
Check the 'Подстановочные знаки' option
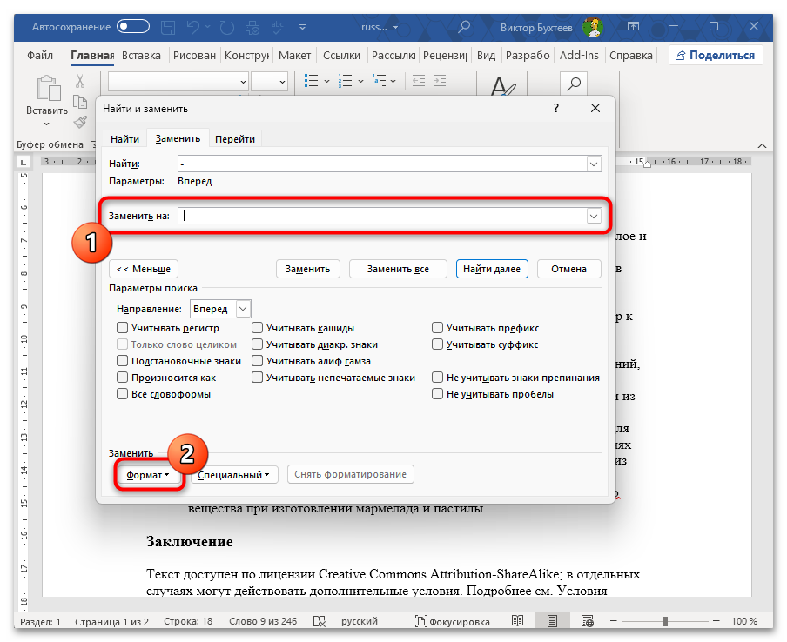pyautogui.click(x=123, y=361)
